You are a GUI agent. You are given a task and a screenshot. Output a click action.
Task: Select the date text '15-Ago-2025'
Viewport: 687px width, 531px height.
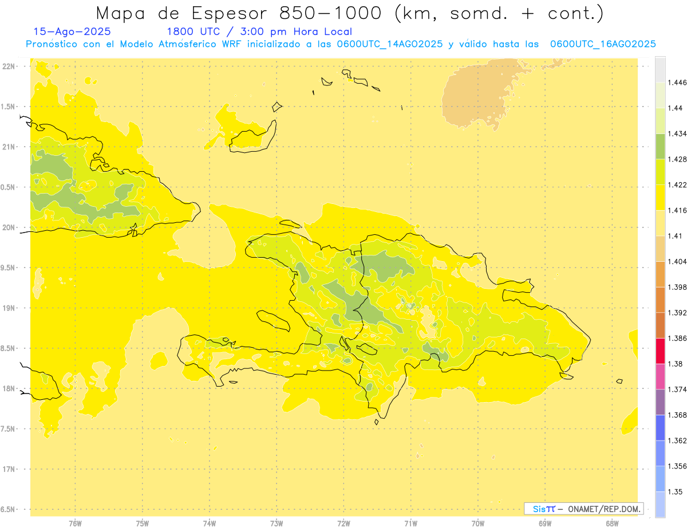72,32
